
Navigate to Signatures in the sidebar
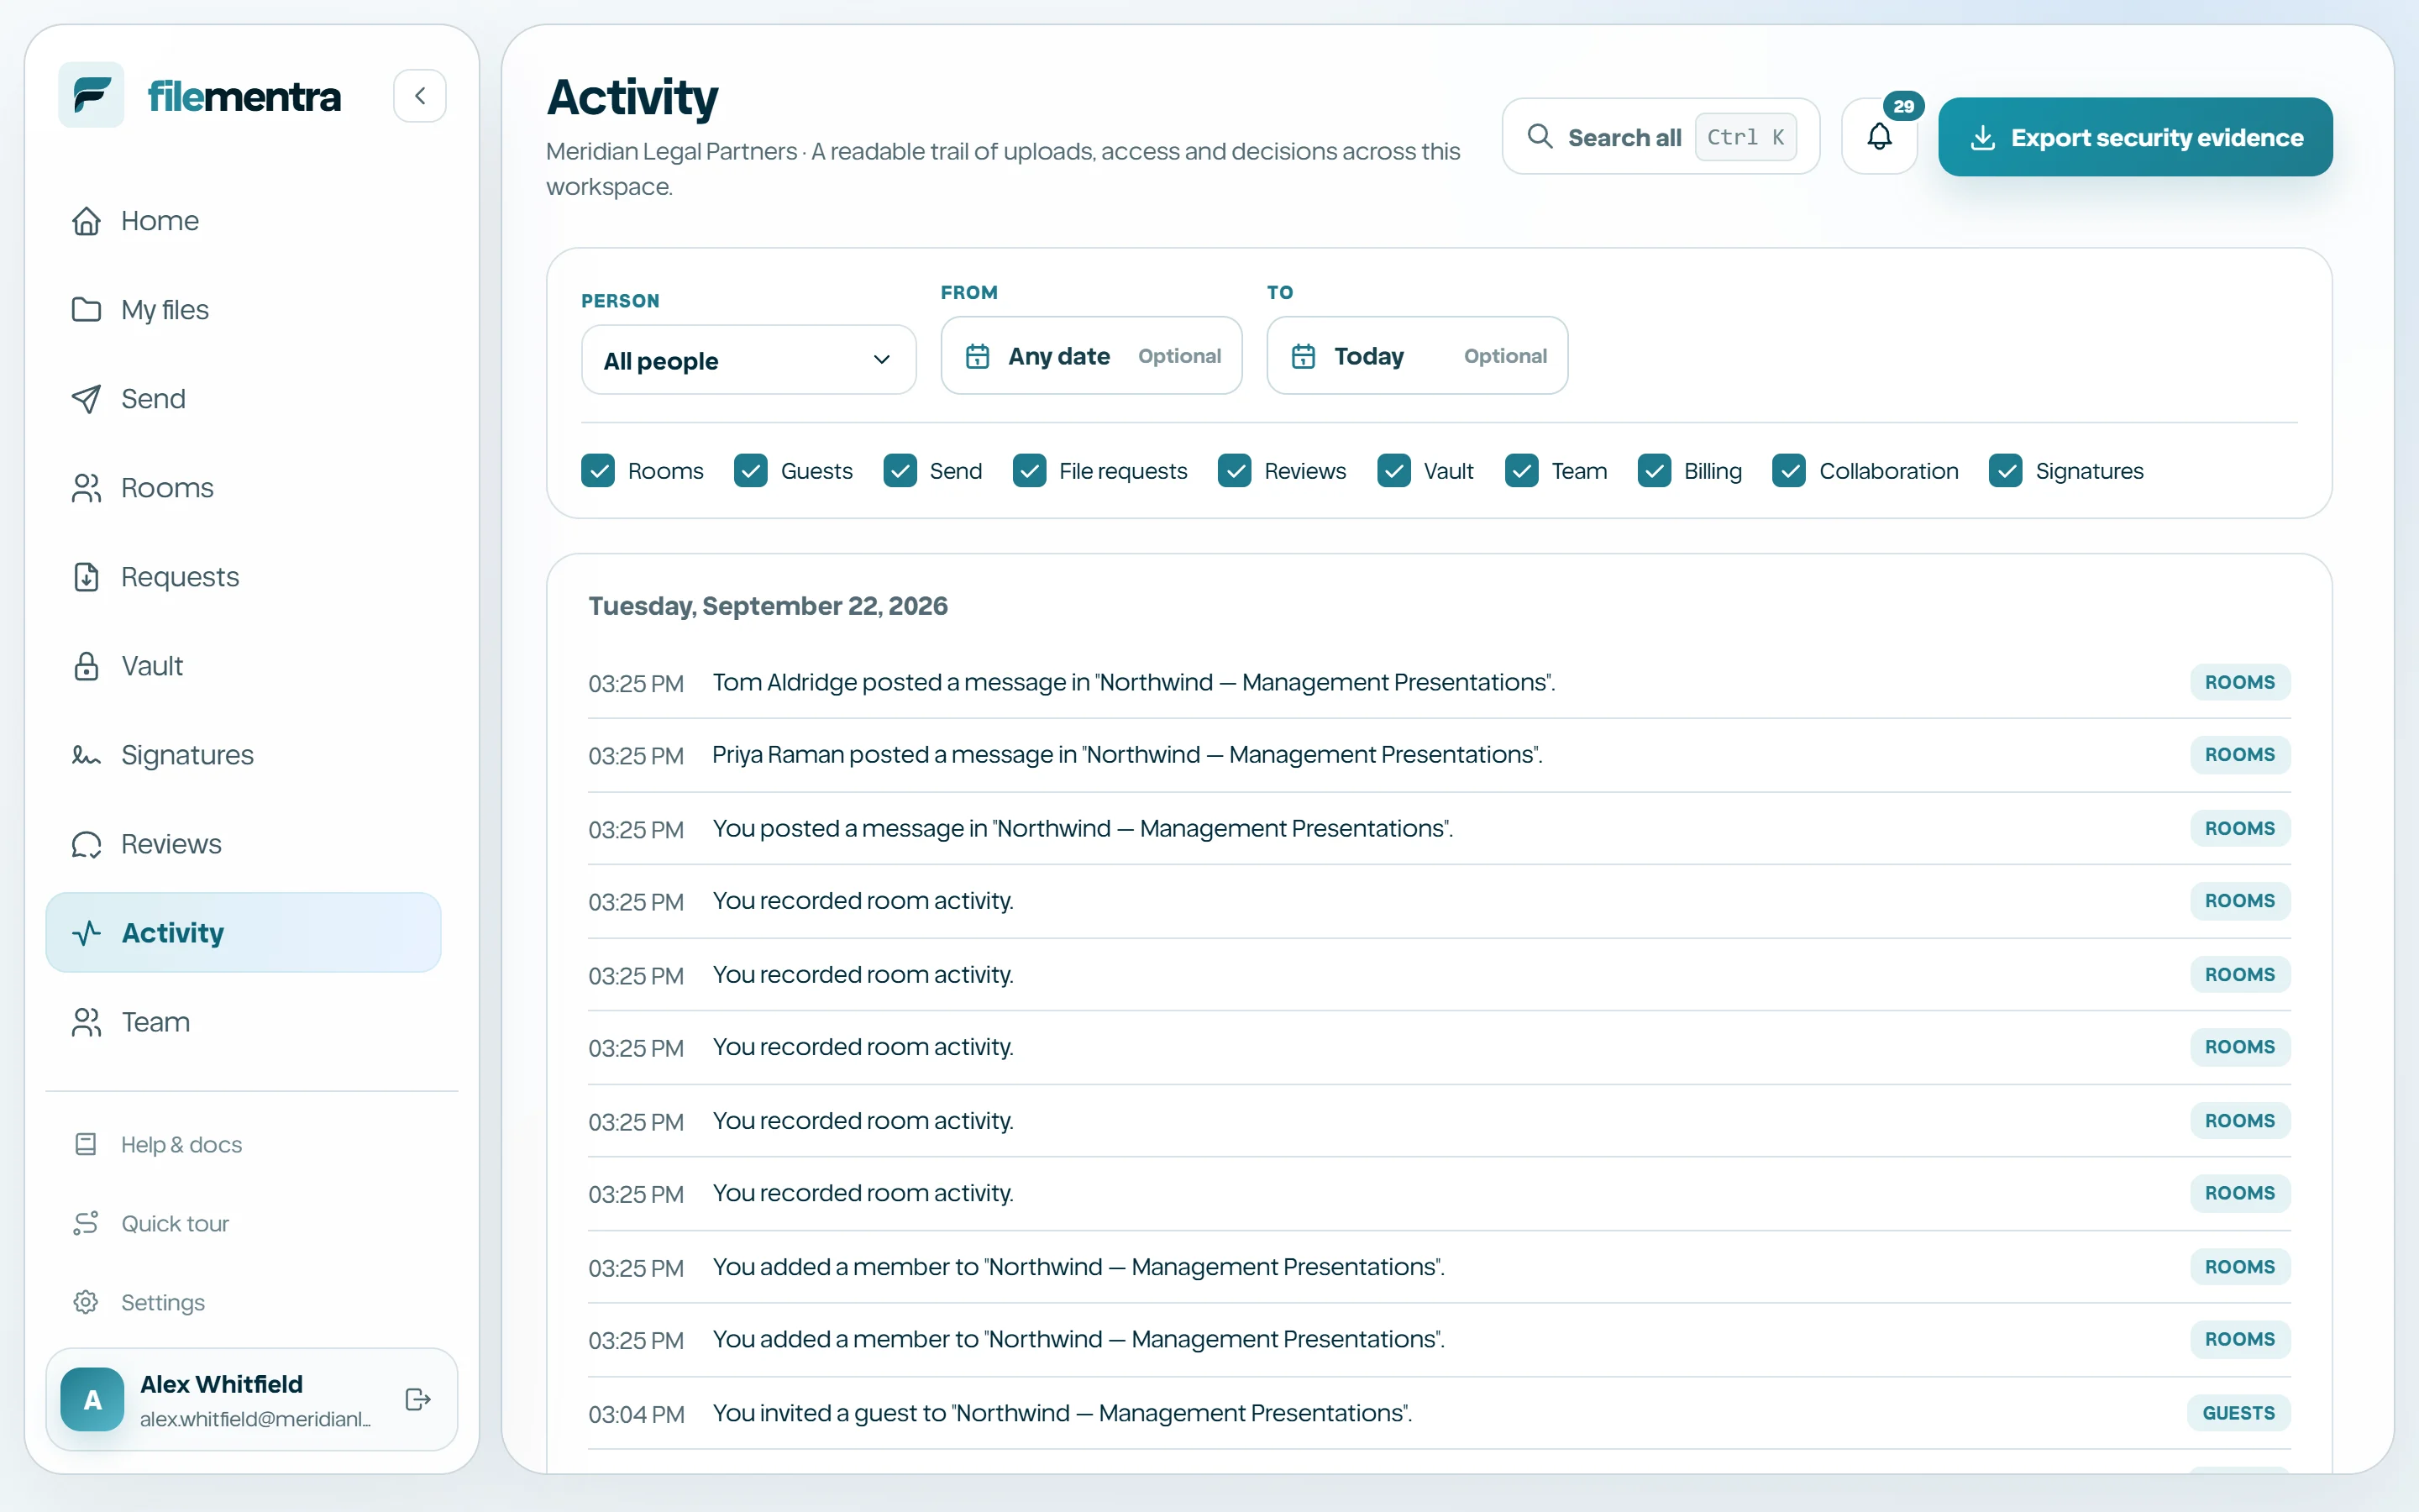click(x=243, y=755)
